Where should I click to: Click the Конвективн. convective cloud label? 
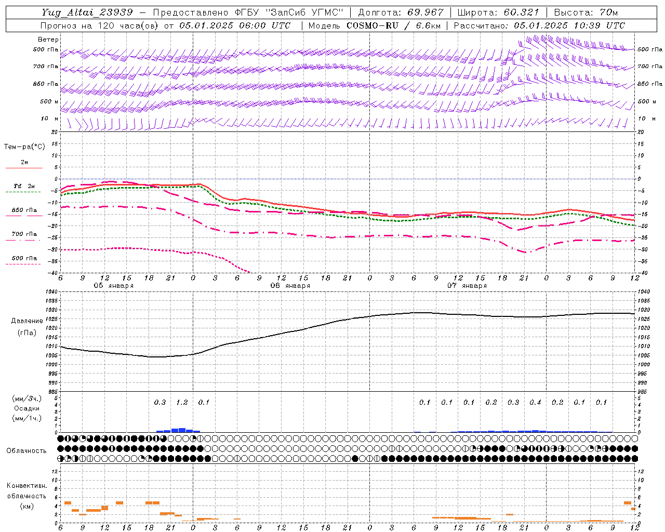click(x=26, y=486)
